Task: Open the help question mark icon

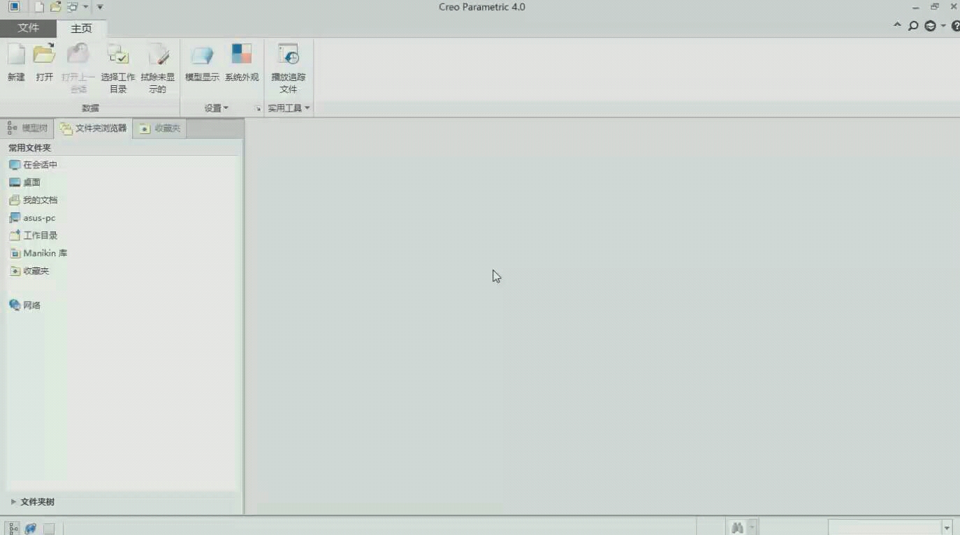Action: click(955, 26)
